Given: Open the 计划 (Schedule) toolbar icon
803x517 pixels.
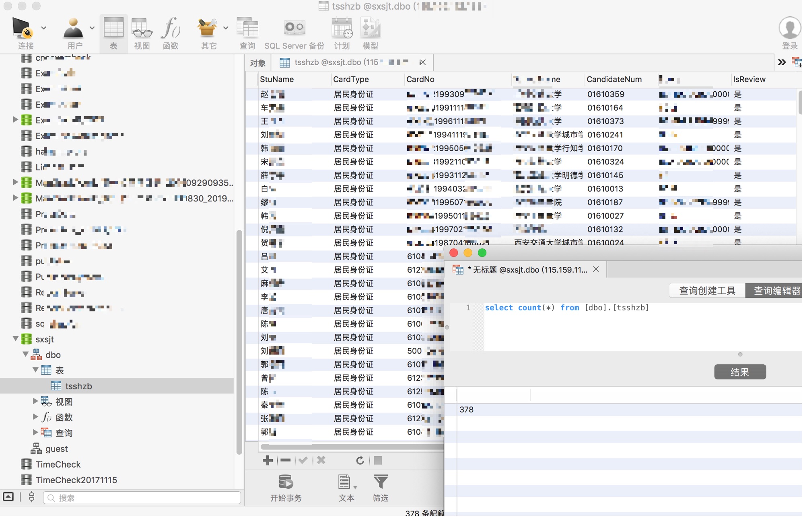Looking at the screenshot, I should point(342,28).
